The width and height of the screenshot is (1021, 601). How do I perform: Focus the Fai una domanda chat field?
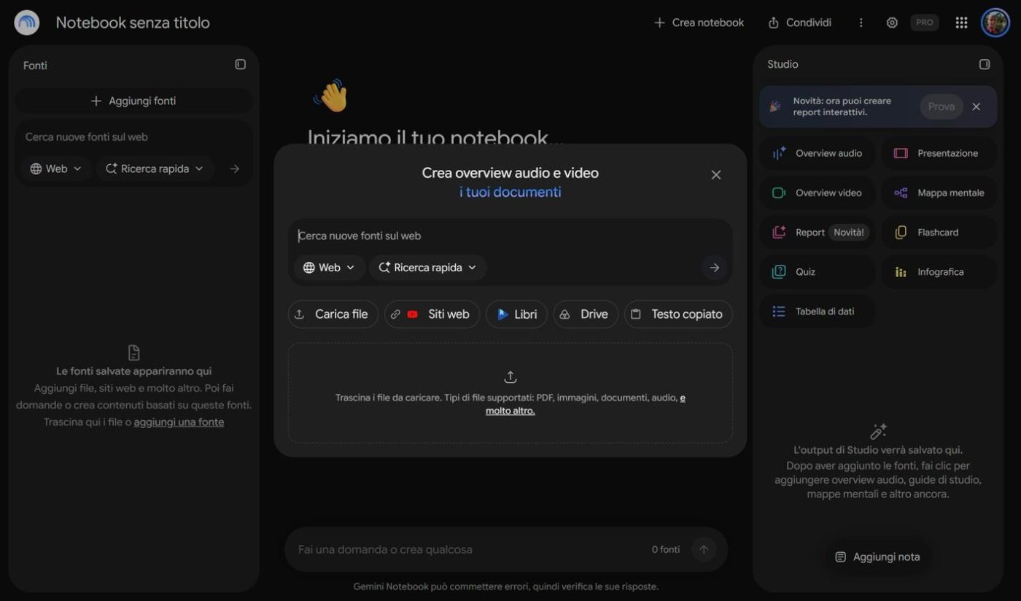click(x=467, y=549)
